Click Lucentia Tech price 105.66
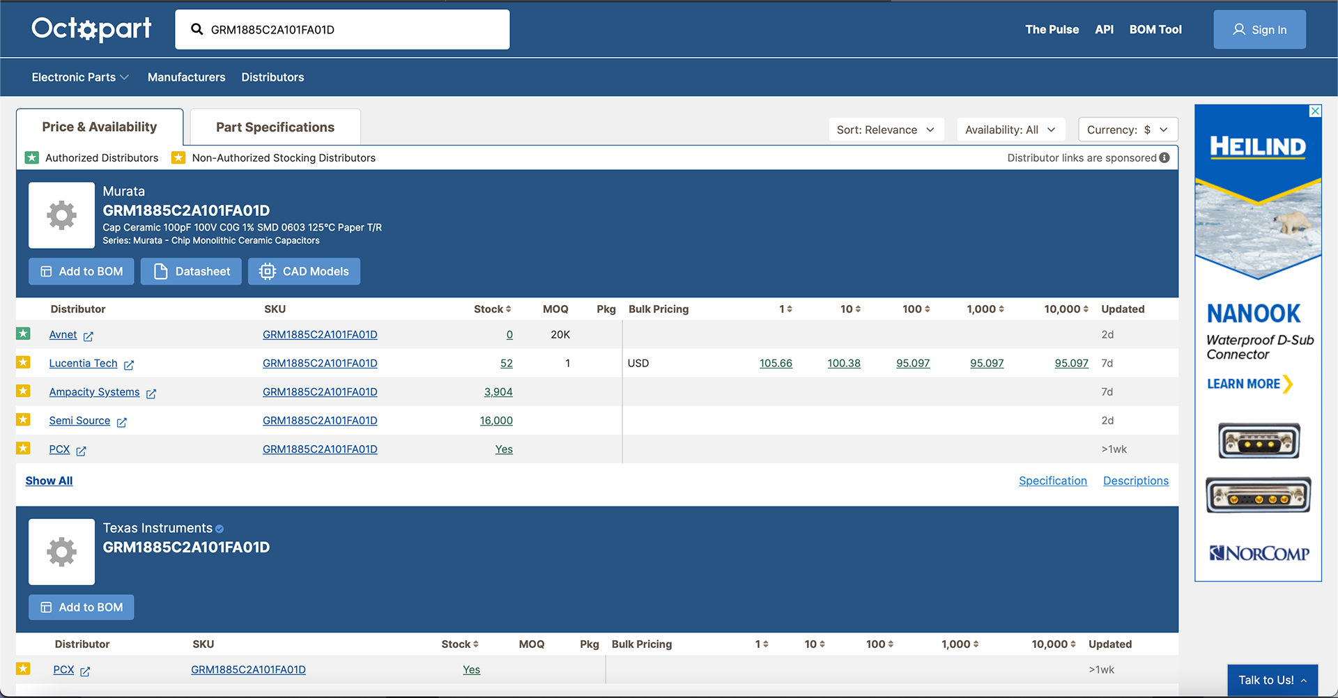Image resolution: width=1338 pixels, height=698 pixels. (x=776, y=364)
